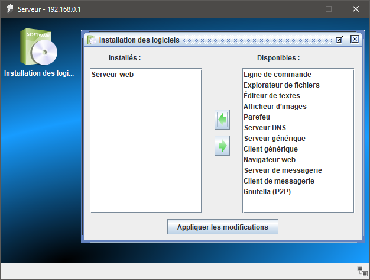This screenshot has width=370, height=280.
Task: Select Serveur web in the installed list
Action: (x=113, y=75)
